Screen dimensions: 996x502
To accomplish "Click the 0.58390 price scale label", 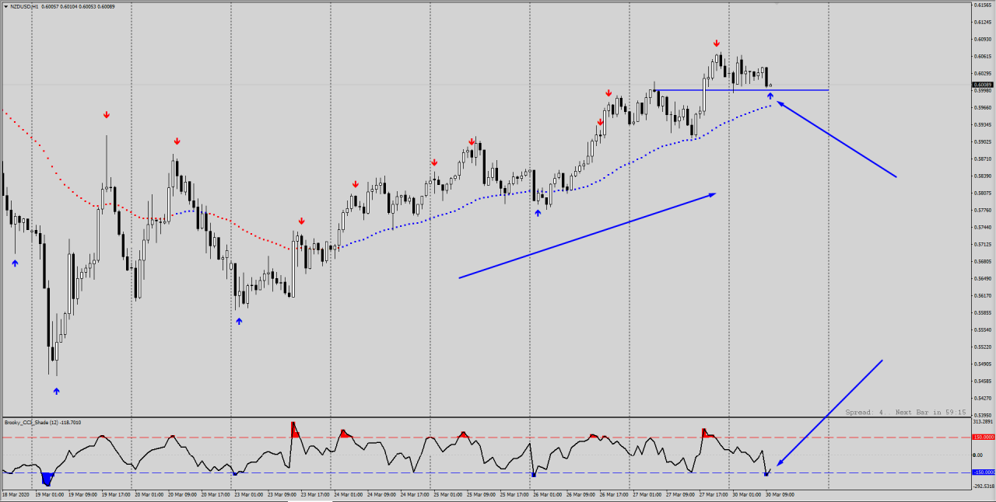I will tap(982, 176).
